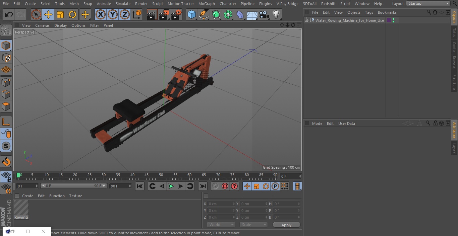Open the Simulate menu

pos(123,4)
